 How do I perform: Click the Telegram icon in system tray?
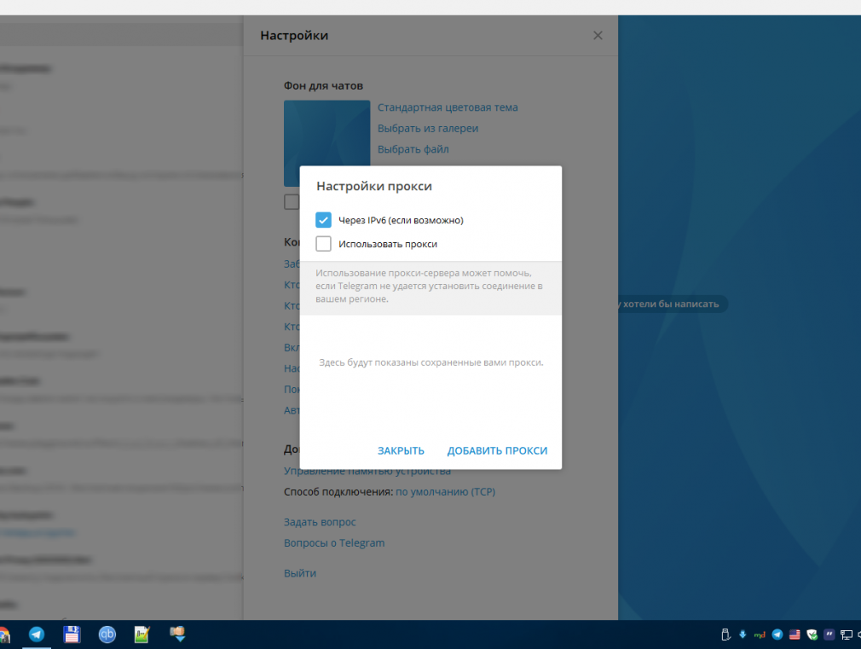pos(777,635)
